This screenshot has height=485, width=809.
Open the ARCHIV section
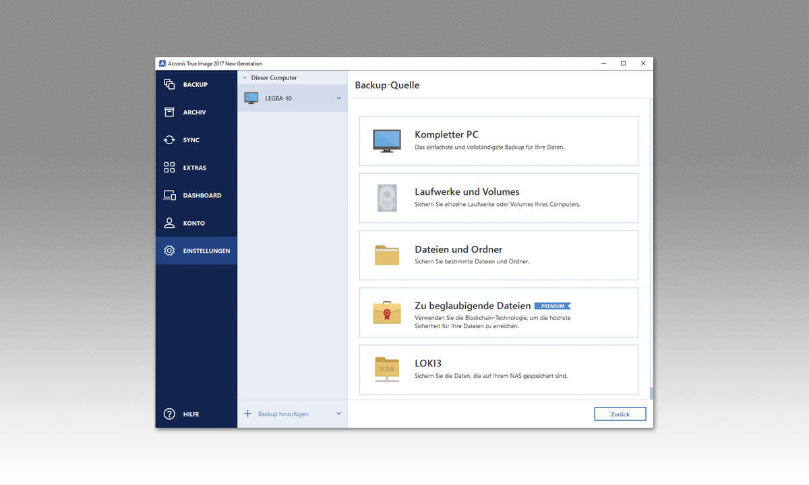196,112
